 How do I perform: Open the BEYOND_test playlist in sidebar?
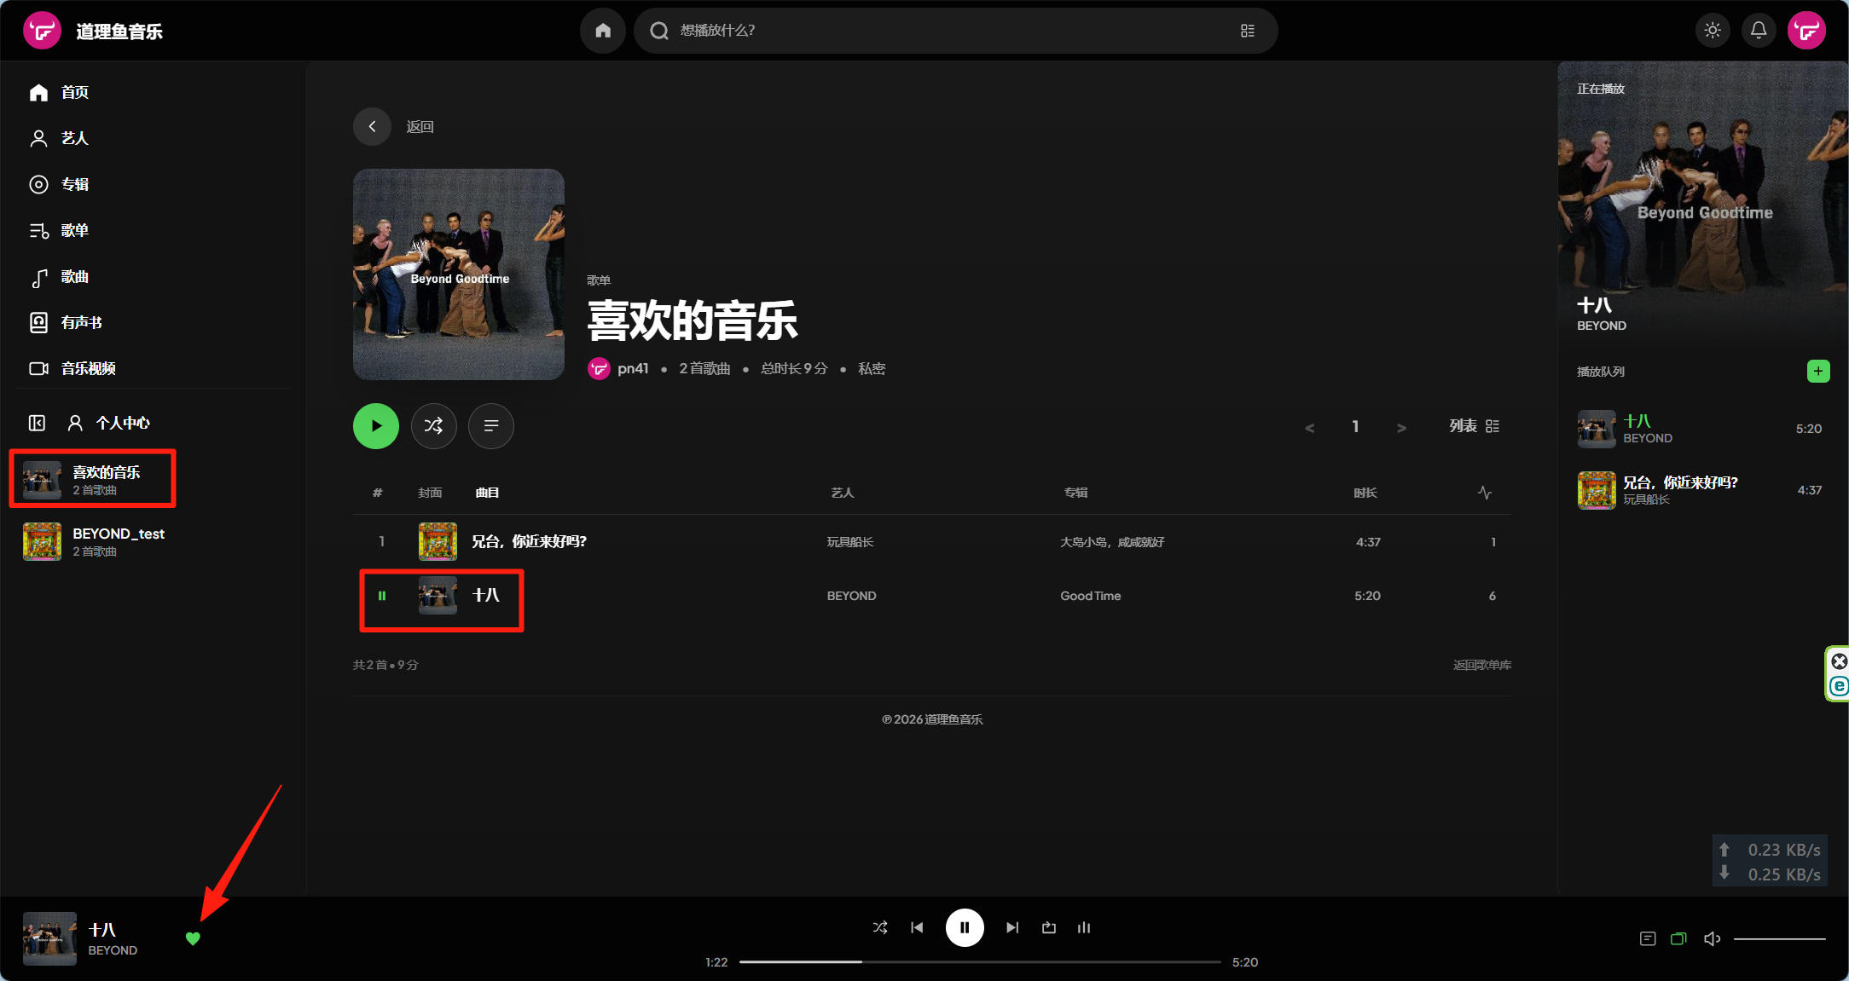point(94,541)
